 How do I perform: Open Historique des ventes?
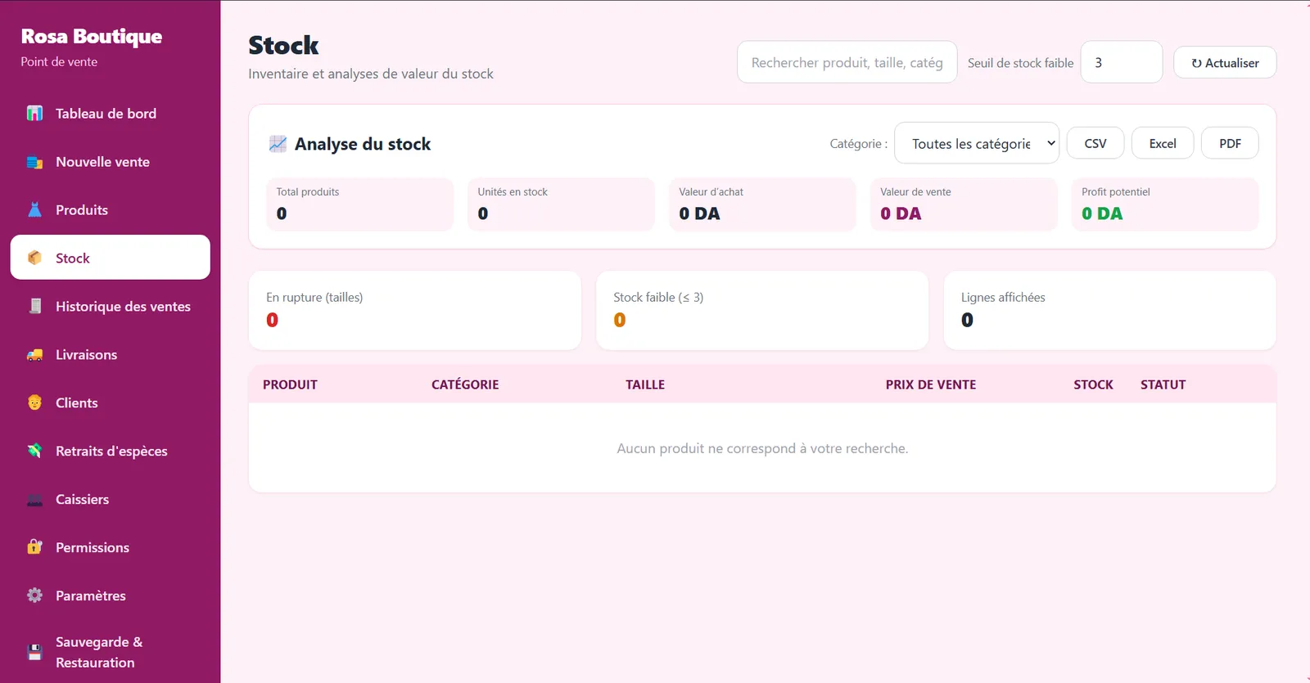(x=123, y=307)
